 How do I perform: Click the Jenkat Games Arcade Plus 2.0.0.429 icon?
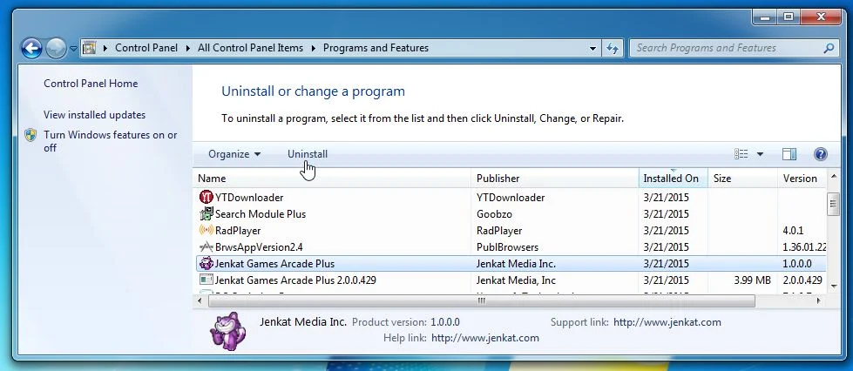point(206,280)
